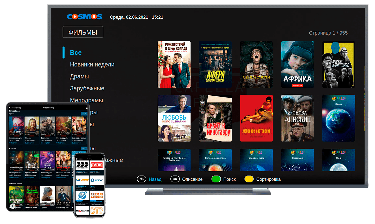Select Новинки недели category
The width and height of the screenshot is (375, 224).
pyautogui.click(x=92, y=64)
